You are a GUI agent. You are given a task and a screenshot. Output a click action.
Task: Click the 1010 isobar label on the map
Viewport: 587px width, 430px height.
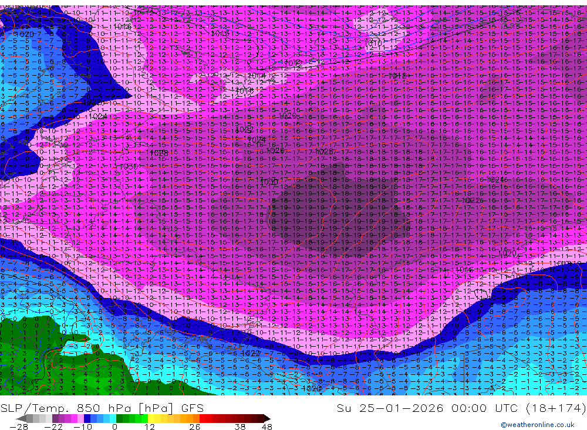373,43
